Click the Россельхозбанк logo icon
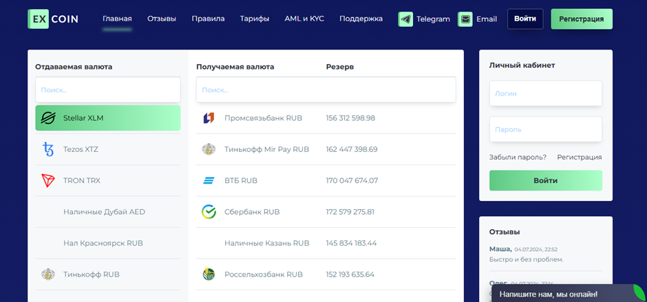The image size is (647, 302). pyautogui.click(x=209, y=274)
